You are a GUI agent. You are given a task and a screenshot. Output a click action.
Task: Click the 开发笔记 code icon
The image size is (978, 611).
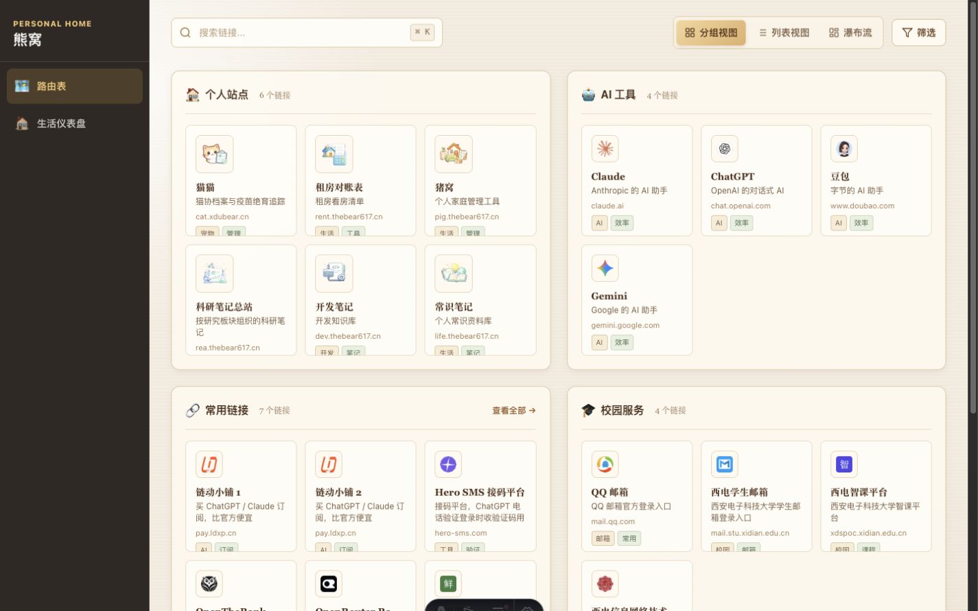point(334,274)
